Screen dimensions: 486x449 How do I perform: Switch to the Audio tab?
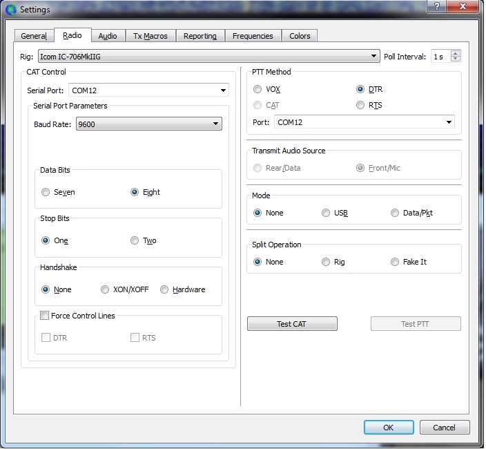108,36
